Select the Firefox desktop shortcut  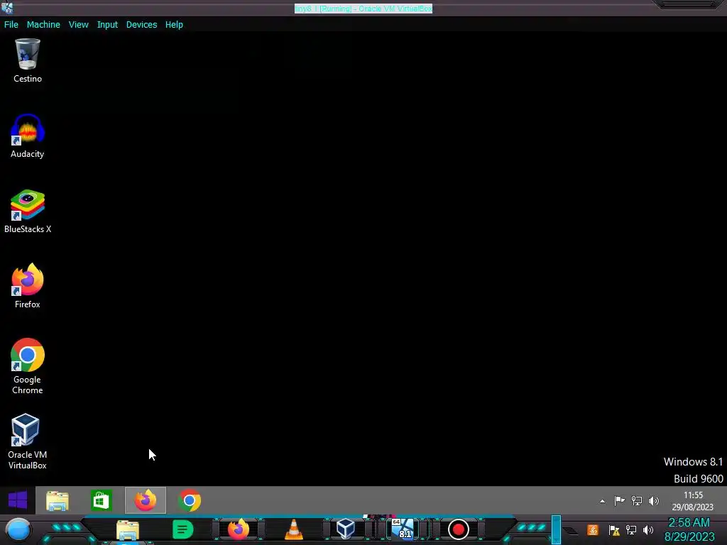pos(28,287)
